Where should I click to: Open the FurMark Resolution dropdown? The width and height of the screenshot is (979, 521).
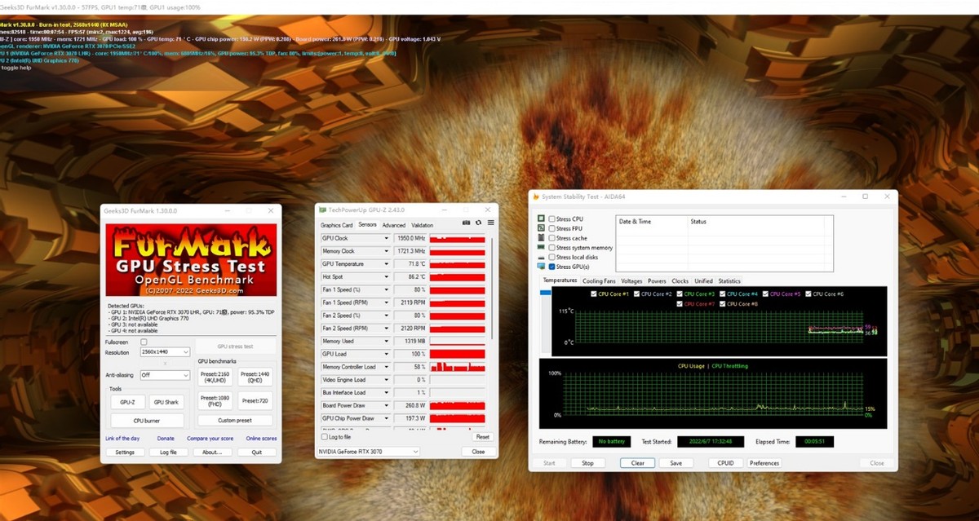[x=165, y=352]
